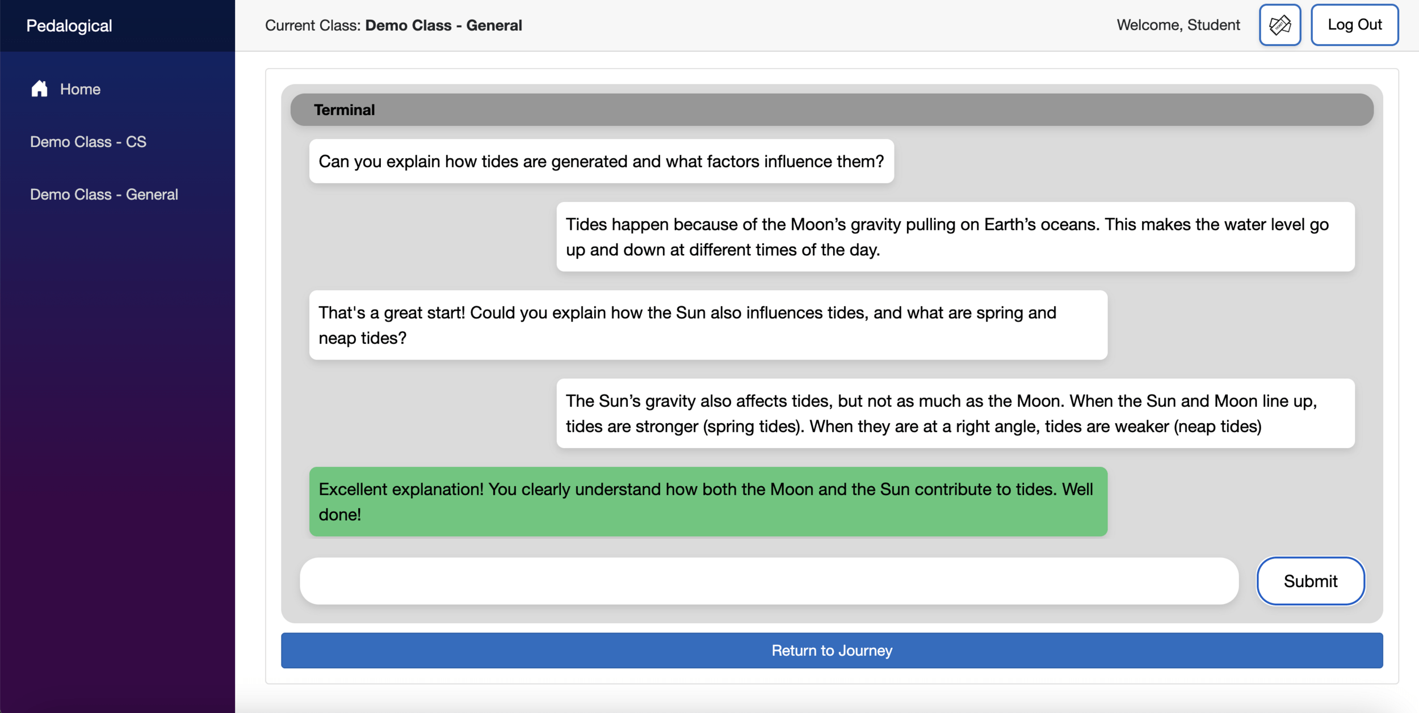This screenshot has height=713, width=1419.
Task: Click the Return to Journey bar
Action: pyautogui.click(x=832, y=650)
